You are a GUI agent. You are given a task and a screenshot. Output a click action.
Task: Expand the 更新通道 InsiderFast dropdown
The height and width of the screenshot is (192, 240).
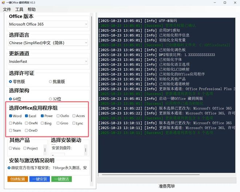[x=48, y=61]
